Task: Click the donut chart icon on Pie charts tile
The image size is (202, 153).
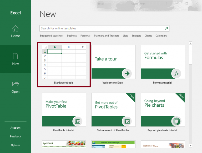Action: 176,121
